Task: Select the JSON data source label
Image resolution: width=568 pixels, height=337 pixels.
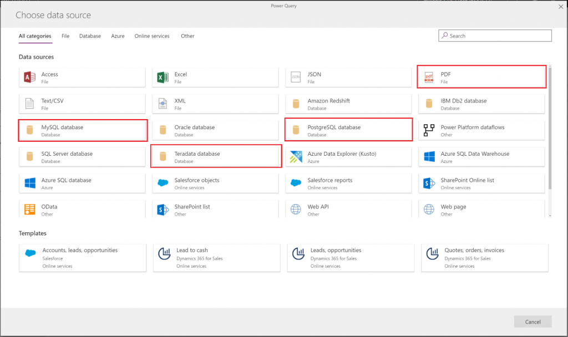Action: pyautogui.click(x=315, y=74)
